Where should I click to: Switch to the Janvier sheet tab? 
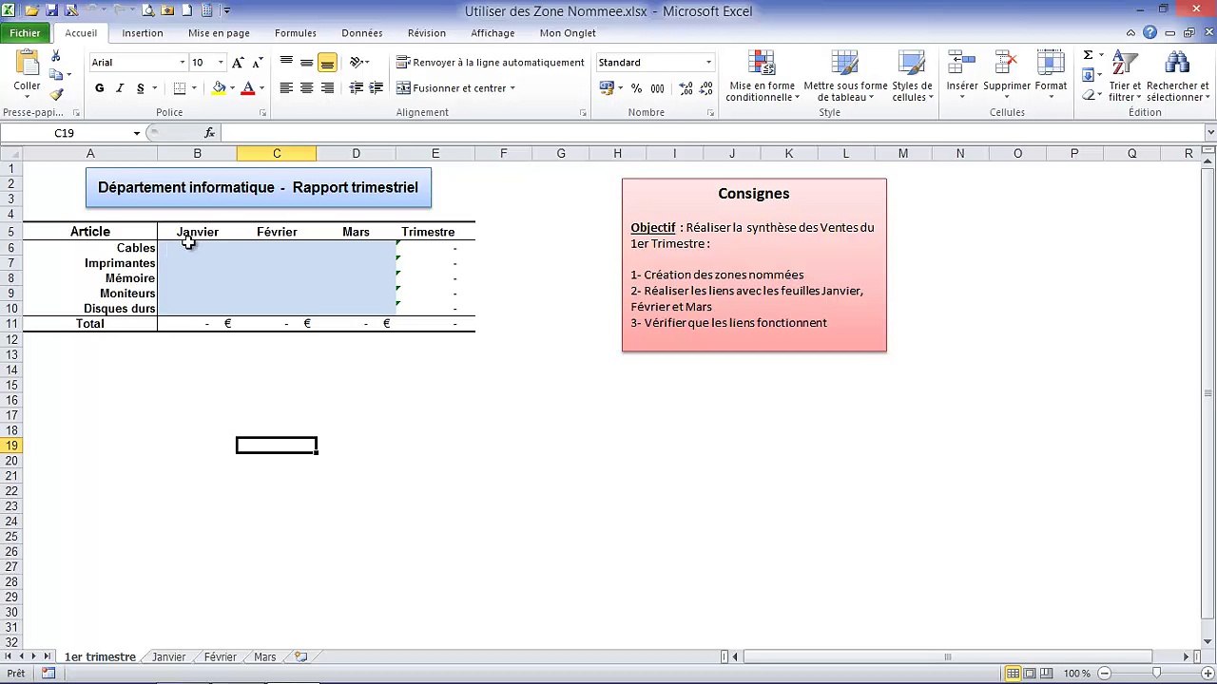169,656
